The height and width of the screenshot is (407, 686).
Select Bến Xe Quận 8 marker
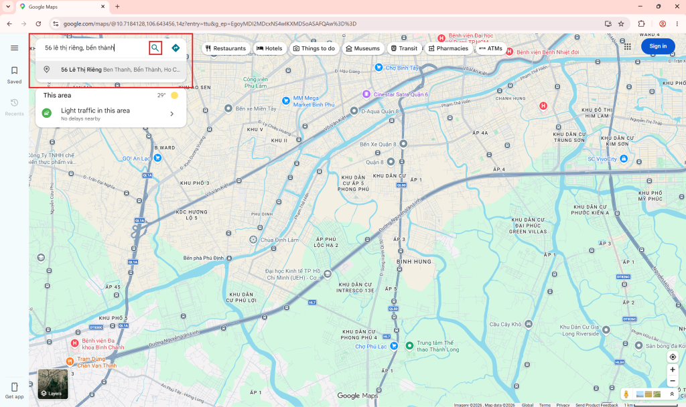pos(403,144)
